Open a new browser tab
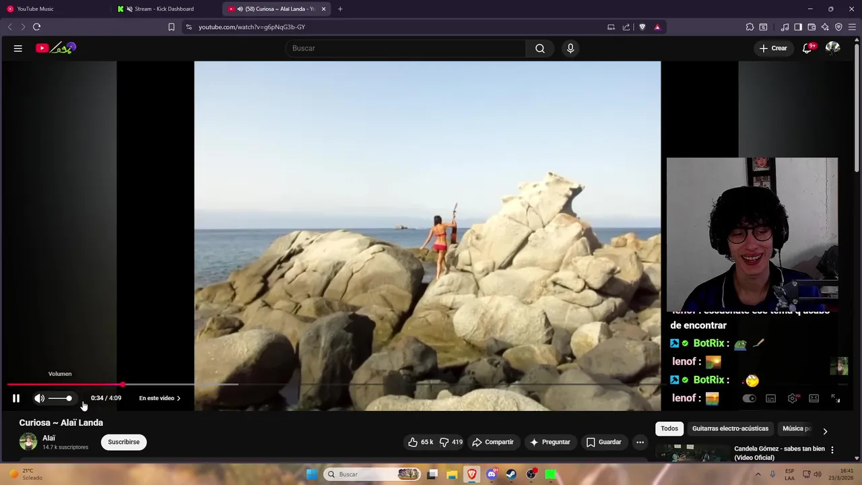Image resolution: width=862 pixels, height=485 pixels. point(340,9)
